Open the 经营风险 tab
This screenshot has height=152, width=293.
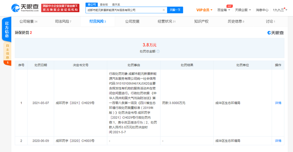point(98,21)
